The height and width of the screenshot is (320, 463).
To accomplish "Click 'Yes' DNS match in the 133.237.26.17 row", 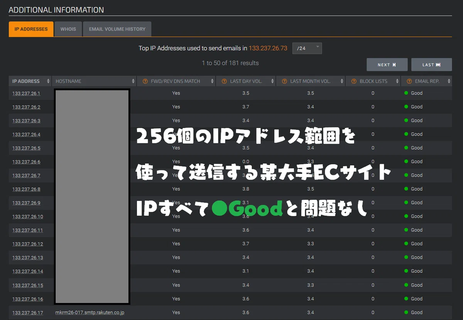I will (176, 312).
